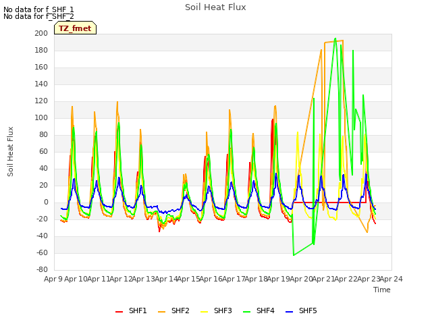The height and width of the screenshot is (324, 432).
Task: Click the TZ_fmet annotation label
Action: pyautogui.click(x=75, y=28)
